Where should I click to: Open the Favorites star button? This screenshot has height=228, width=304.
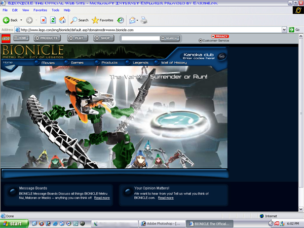pyautogui.click(x=102, y=20)
